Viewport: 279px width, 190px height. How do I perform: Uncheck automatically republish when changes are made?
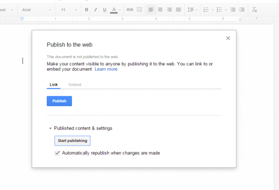(x=57, y=153)
